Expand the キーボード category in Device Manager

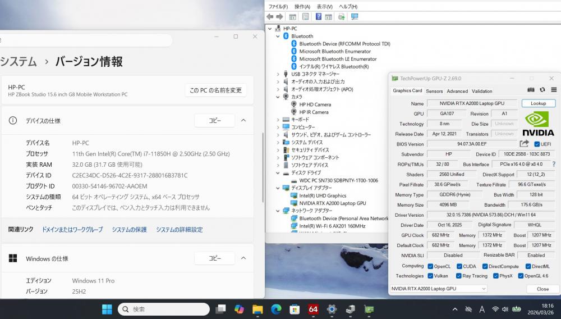point(278,120)
